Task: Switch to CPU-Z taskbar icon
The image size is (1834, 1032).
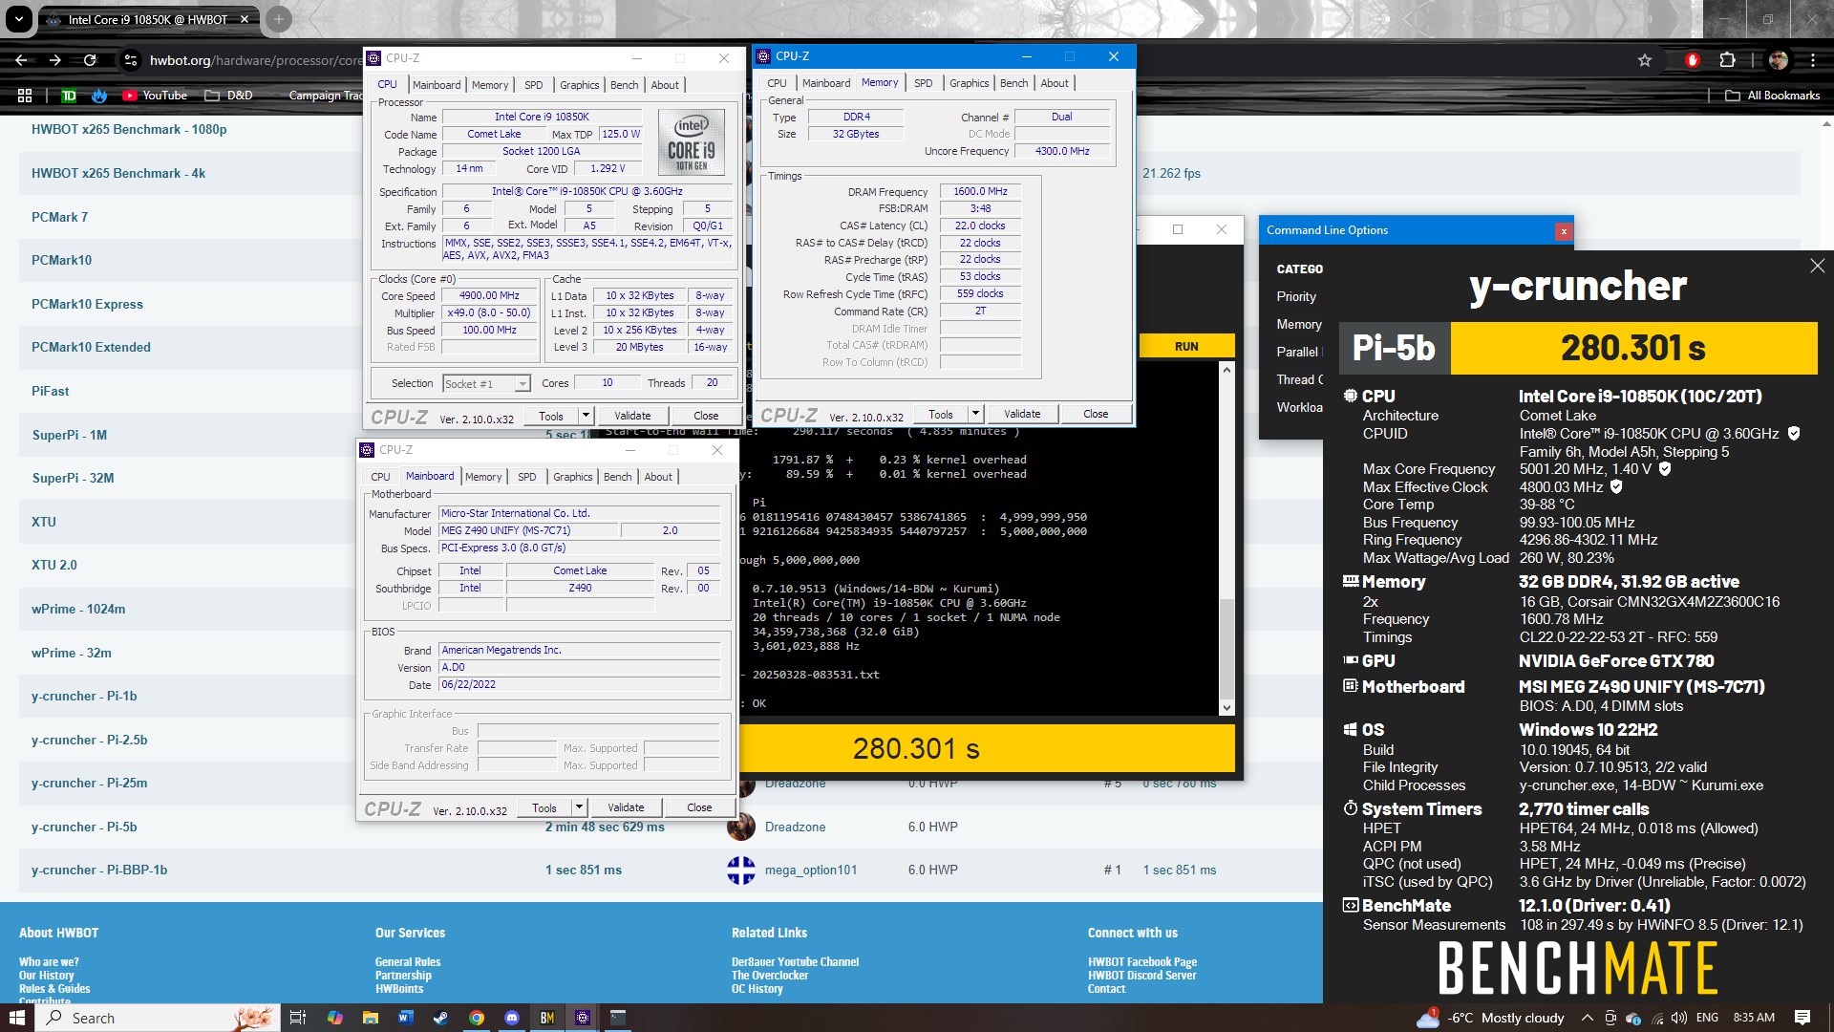Action: point(583,1018)
